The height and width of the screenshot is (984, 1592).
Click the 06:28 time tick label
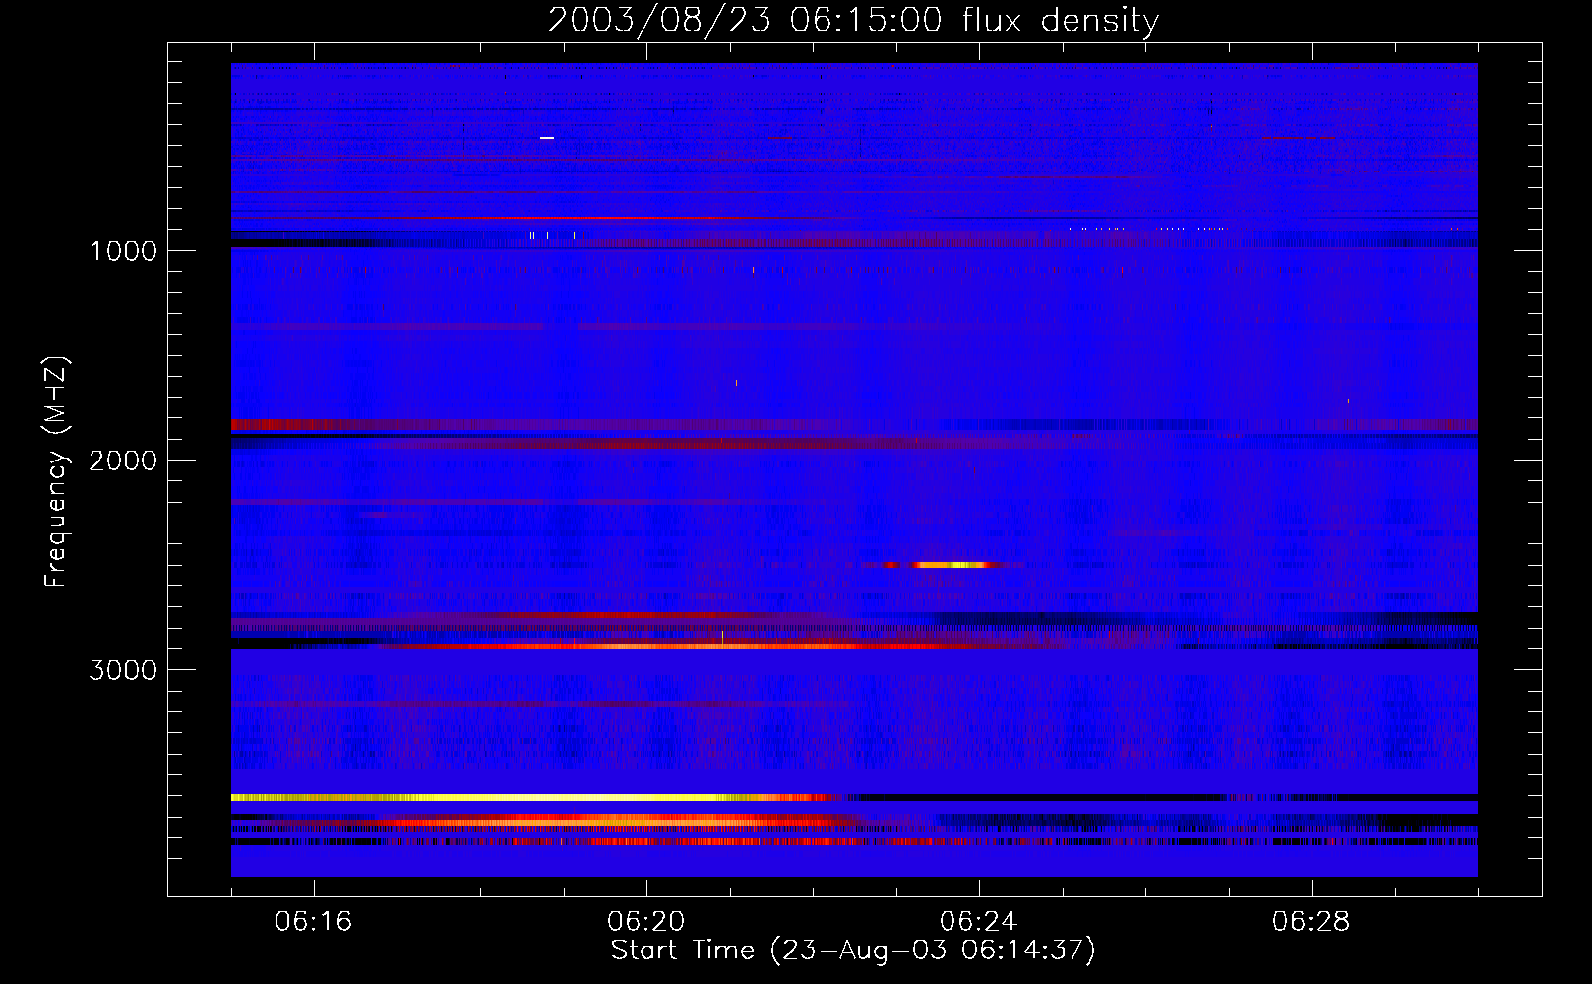pos(1312,922)
